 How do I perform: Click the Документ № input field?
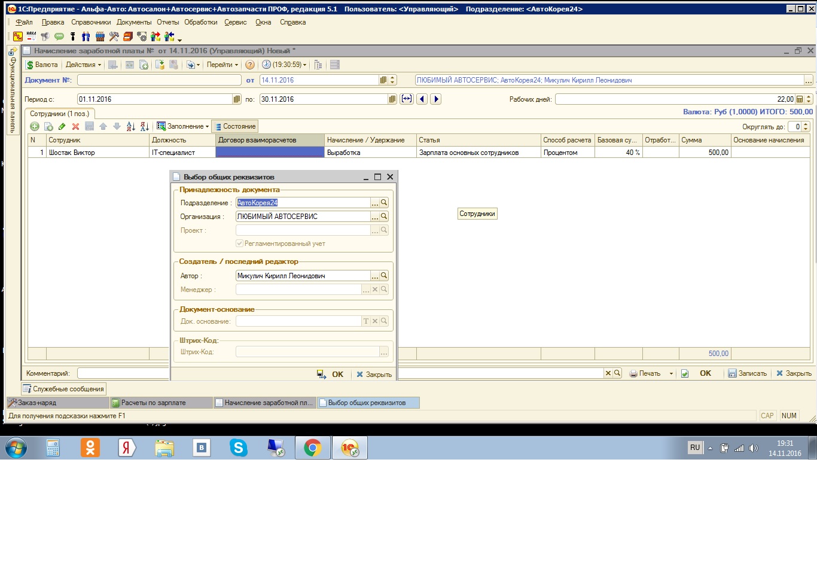pyautogui.click(x=159, y=80)
